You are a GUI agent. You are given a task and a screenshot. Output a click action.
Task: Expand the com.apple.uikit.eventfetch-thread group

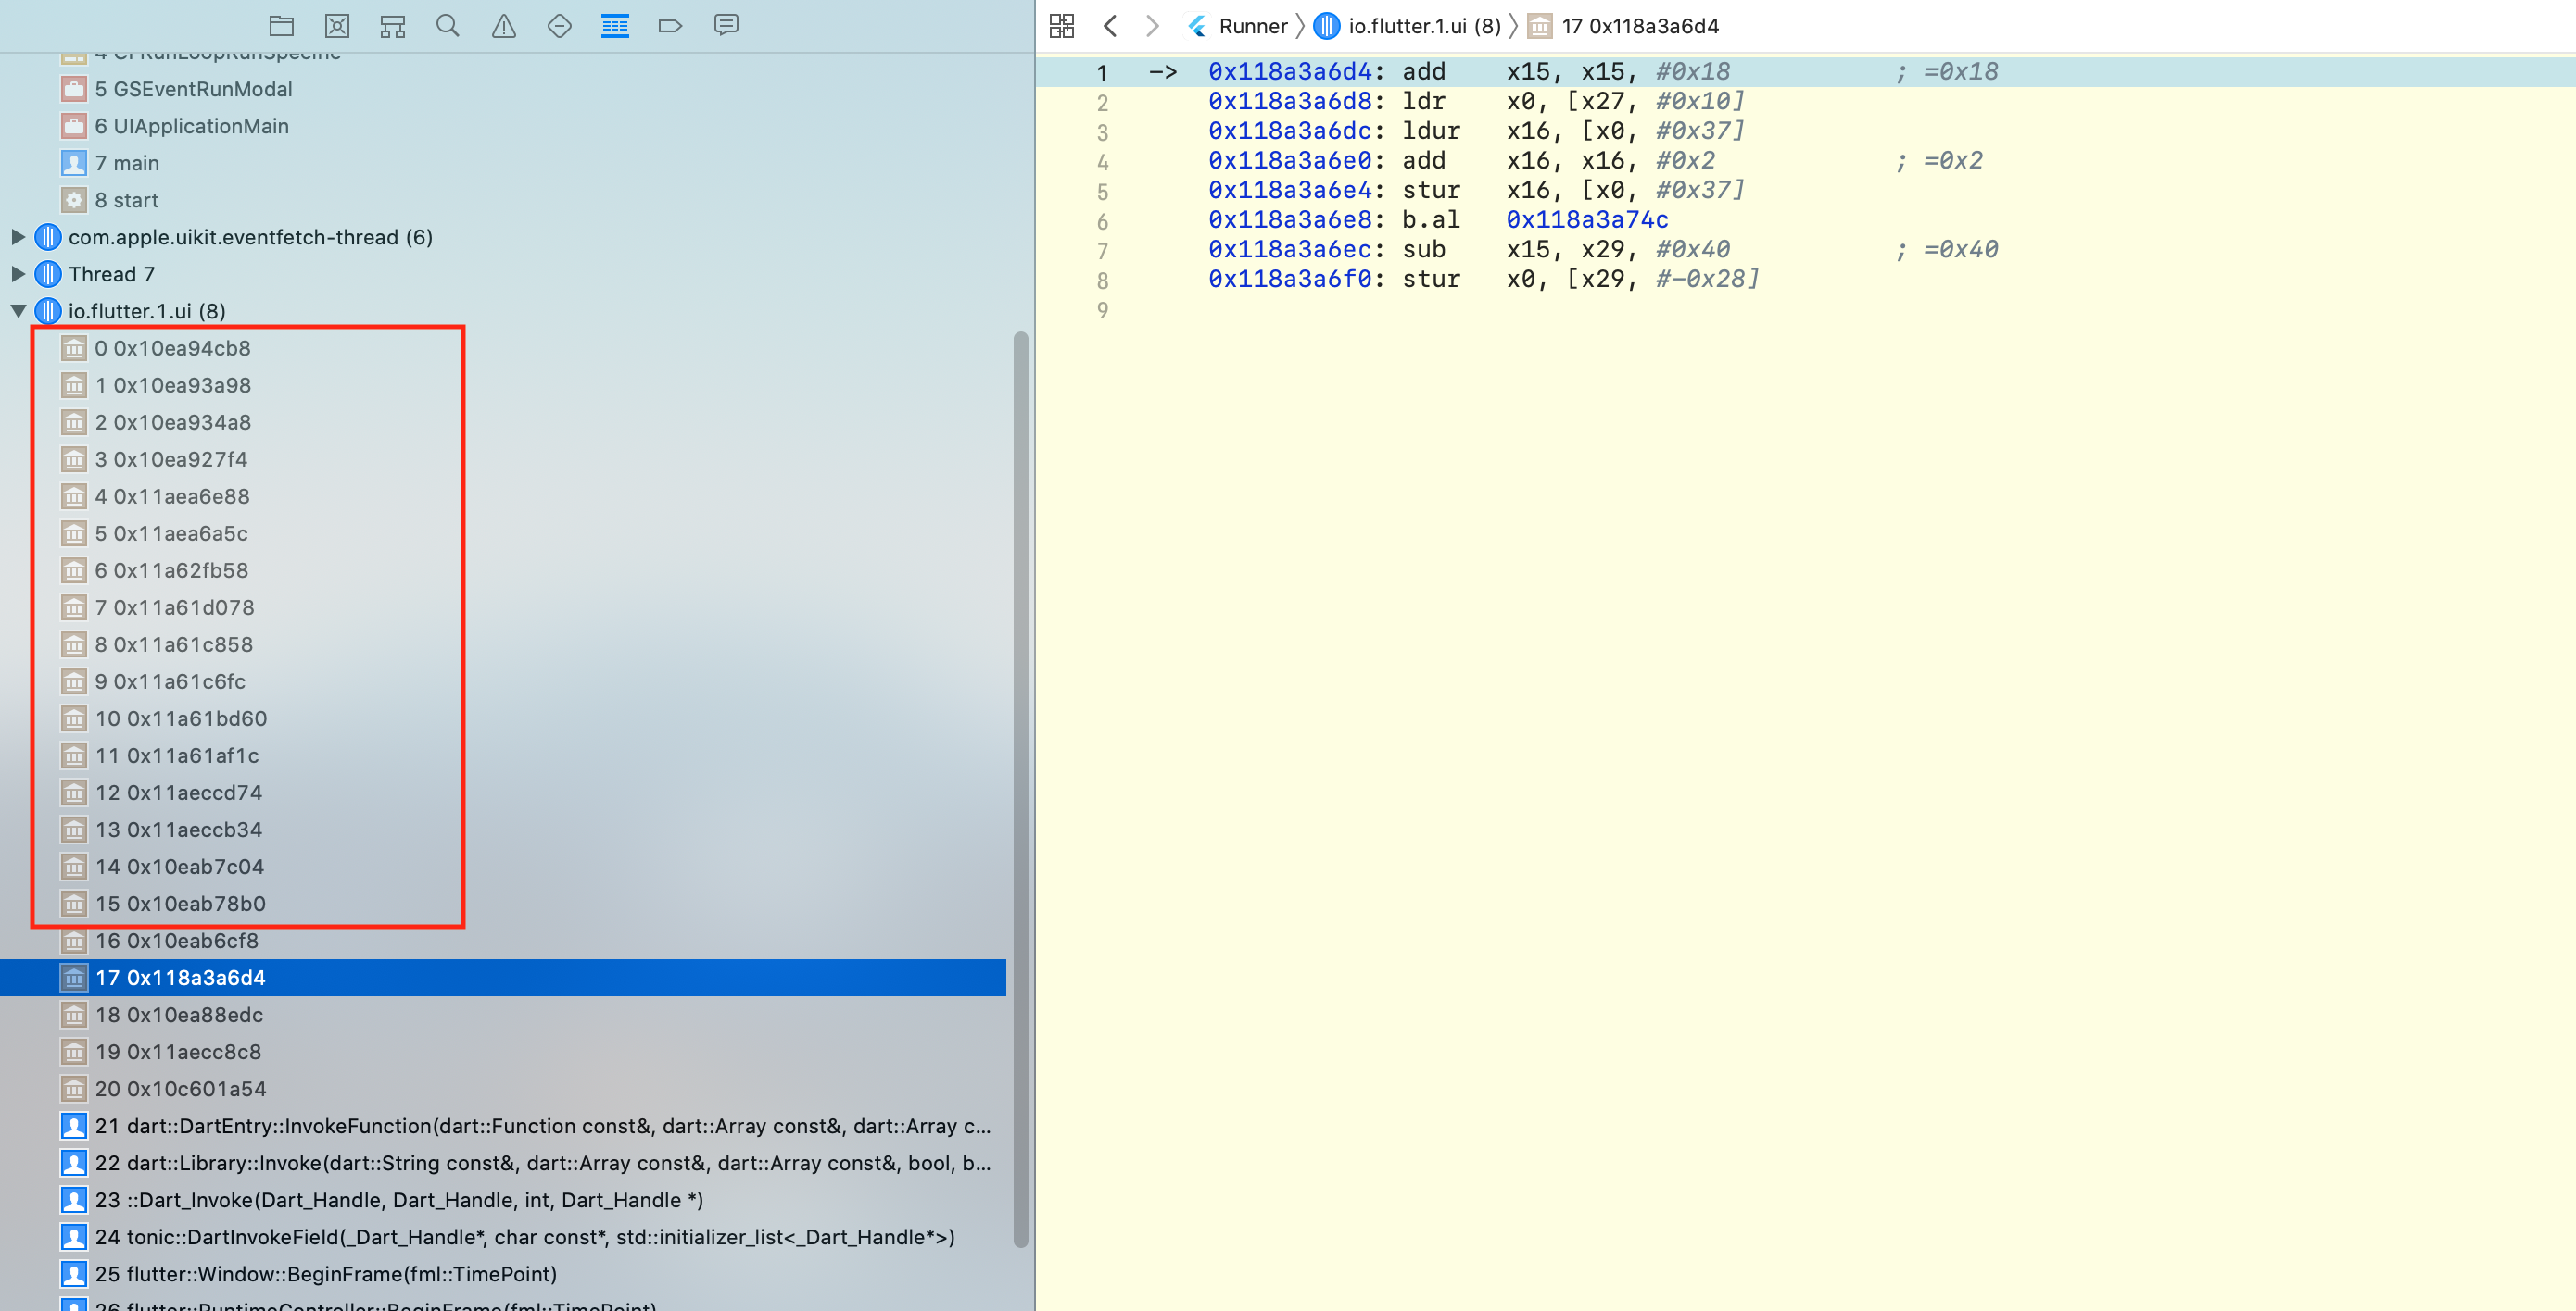tap(18, 237)
